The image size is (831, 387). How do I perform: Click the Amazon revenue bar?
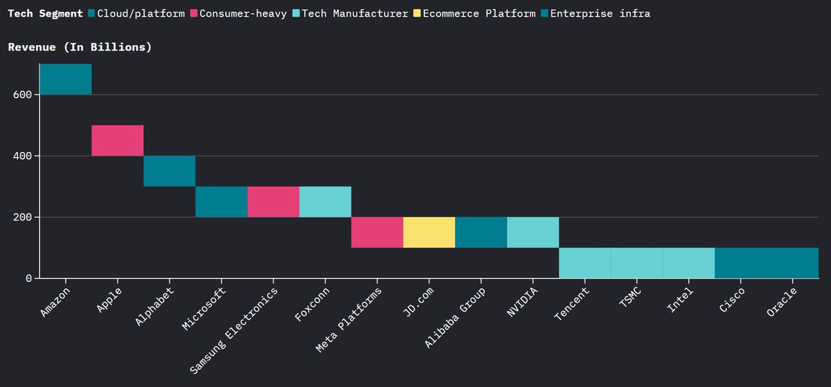(66, 79)
